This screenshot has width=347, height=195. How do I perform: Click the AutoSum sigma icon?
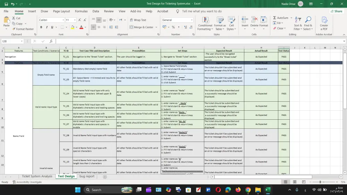coord(274,18)
